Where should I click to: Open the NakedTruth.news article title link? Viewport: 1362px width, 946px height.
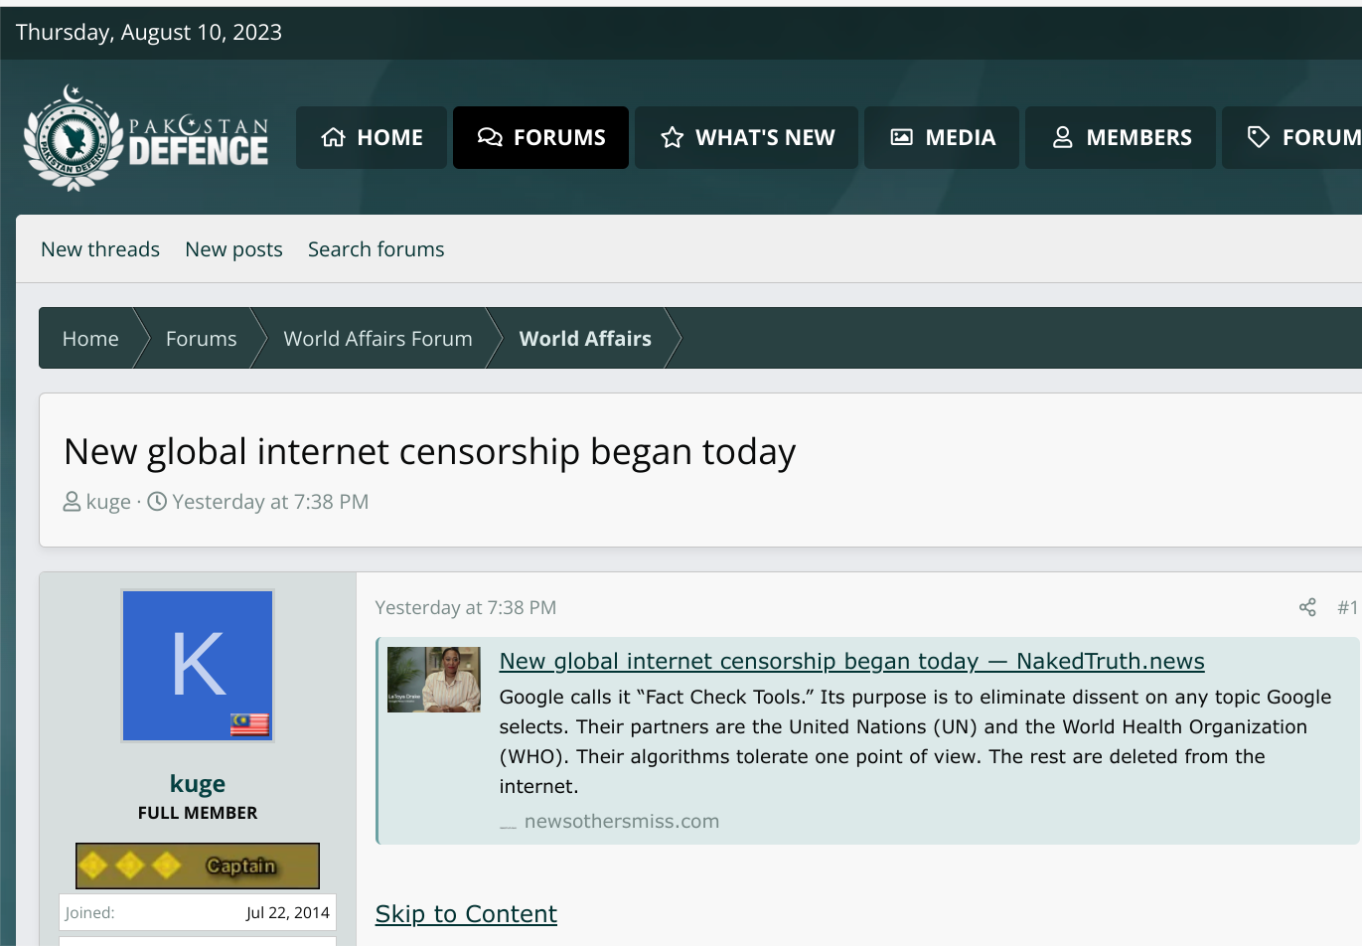pyautogui.click(x=851, y=661)
